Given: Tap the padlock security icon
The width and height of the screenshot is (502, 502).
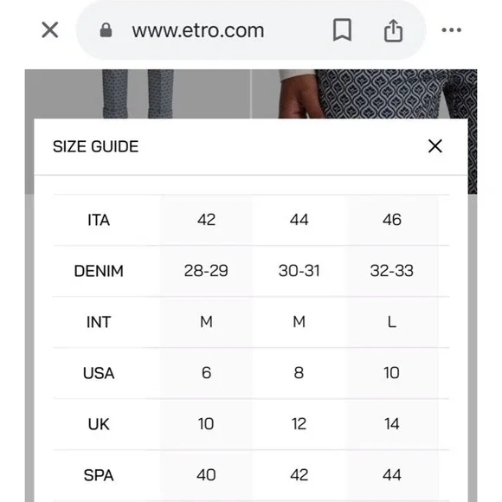Looking at the screenshot, I should (106, 30).
